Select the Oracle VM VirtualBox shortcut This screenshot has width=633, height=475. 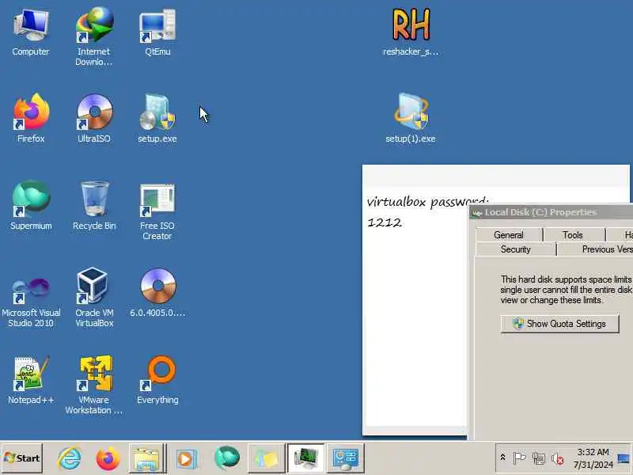coord(94,298)
